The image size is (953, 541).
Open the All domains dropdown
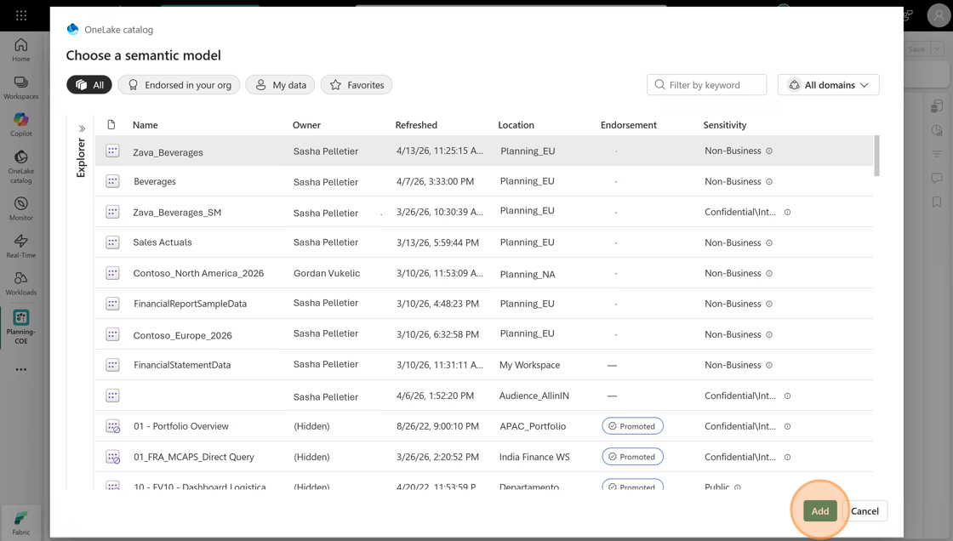[x=829, y=85]
